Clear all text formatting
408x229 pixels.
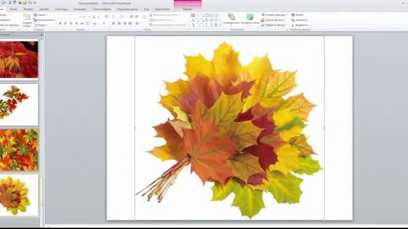click(106, 17)
